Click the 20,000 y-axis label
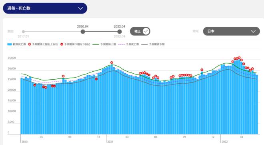The height and width of the screenshot is (145, 264). [12, 90]
